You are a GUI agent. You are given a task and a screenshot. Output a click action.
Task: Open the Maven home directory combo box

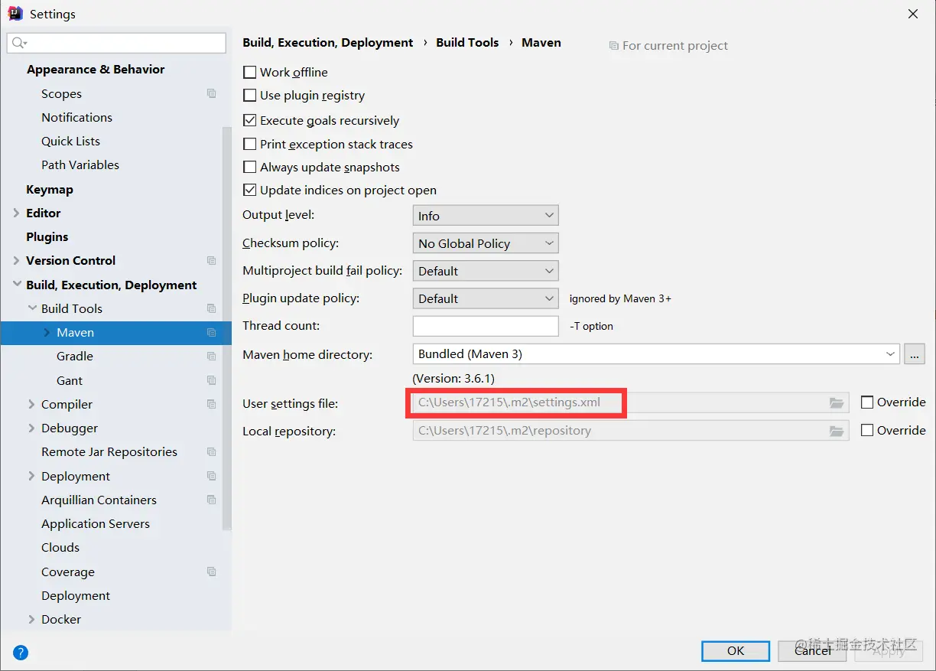656,354
